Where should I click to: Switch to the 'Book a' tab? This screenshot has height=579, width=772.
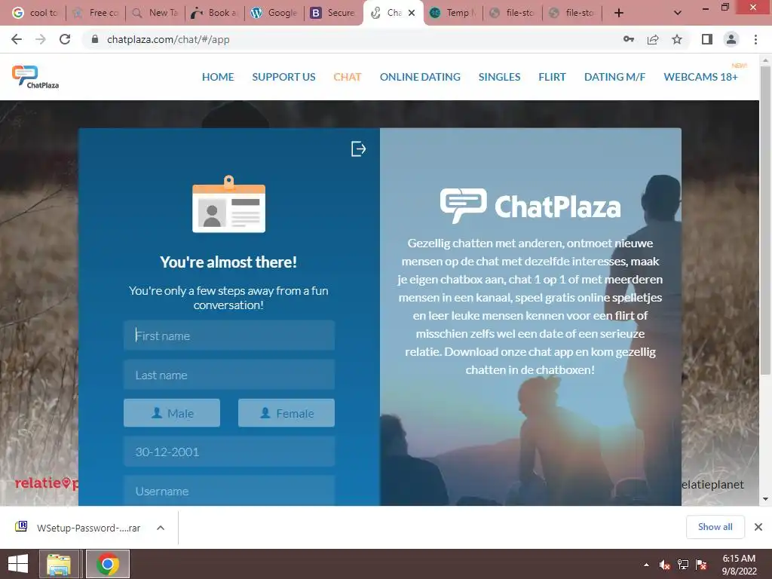pyautogui.click(x=215, y=13)
